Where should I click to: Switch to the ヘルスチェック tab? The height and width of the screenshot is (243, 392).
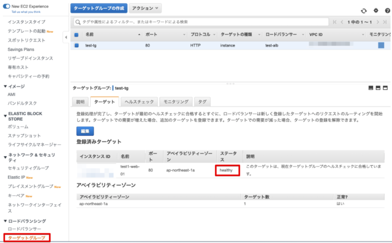click(x=139, y=102)
